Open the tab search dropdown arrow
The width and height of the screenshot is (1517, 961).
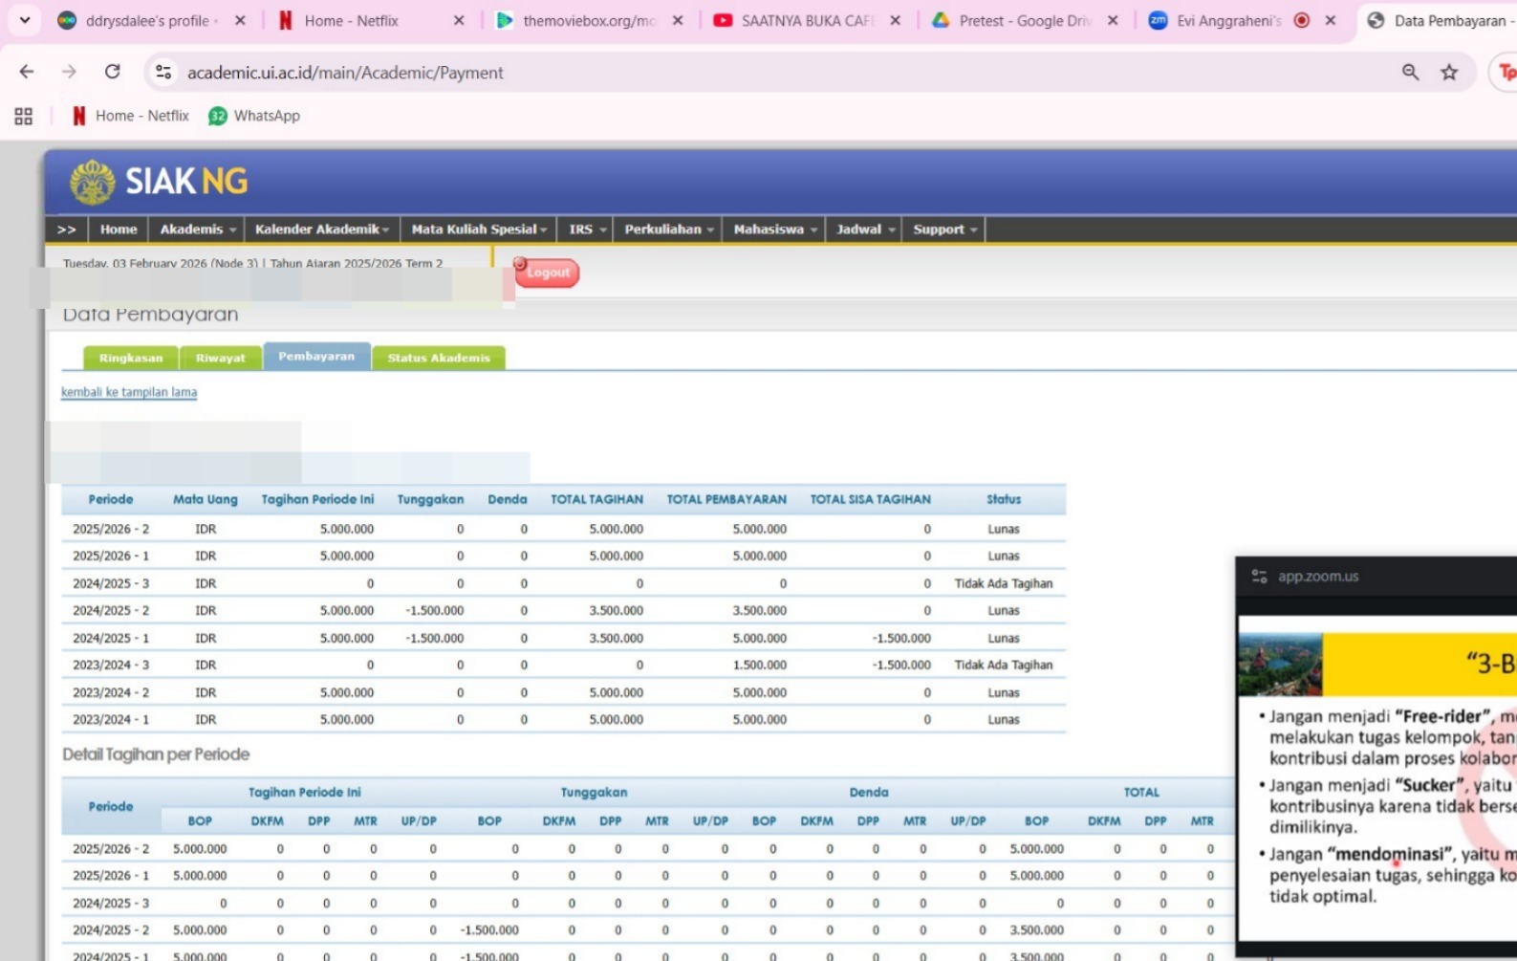pos(25,20)
